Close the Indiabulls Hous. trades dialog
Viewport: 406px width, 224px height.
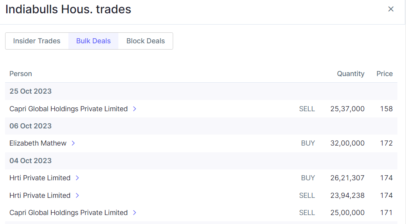pos(391,9)
